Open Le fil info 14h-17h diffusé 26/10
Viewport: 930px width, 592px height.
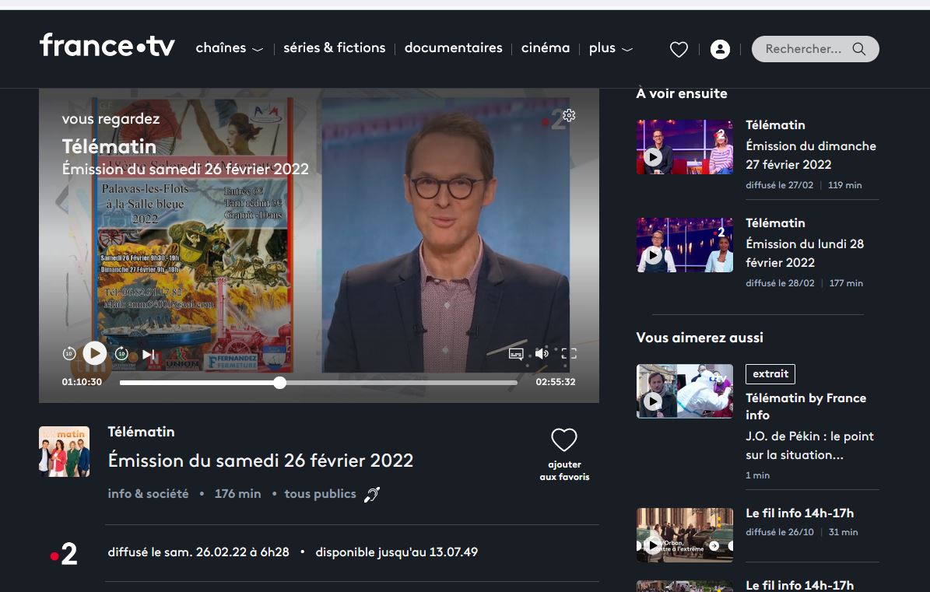tap(799, 513)
